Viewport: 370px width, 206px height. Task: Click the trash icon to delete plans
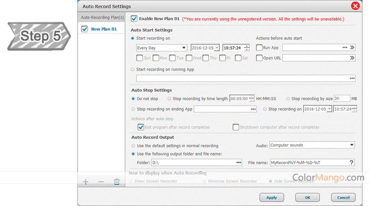click(x=117, y=182)
